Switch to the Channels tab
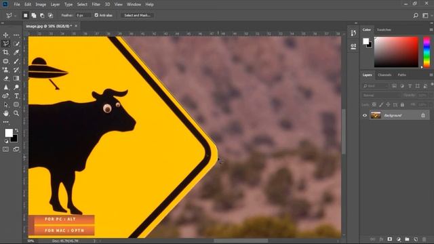The height and width of the screenshot is (244, 434). (384, 75)
